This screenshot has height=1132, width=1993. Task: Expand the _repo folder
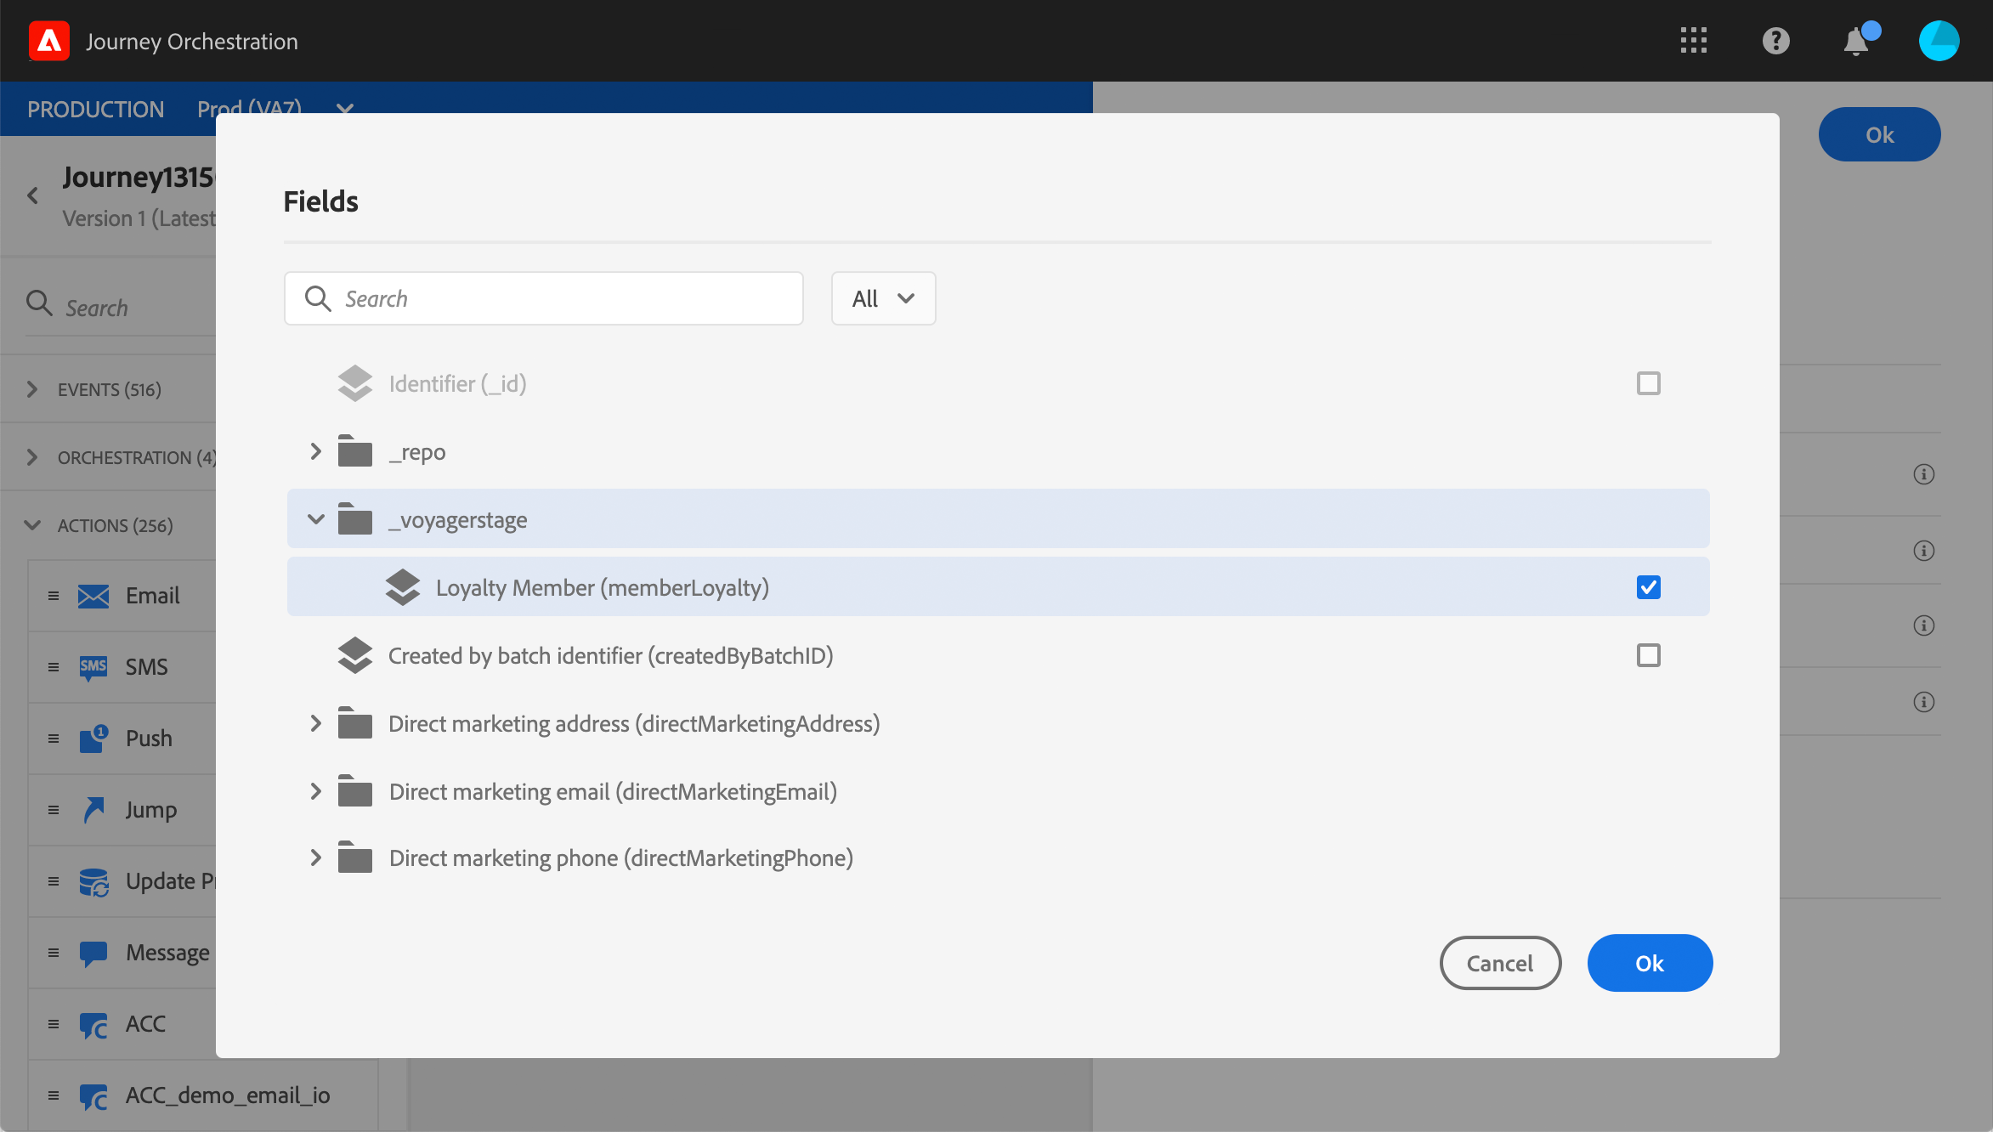pos(315,451)
